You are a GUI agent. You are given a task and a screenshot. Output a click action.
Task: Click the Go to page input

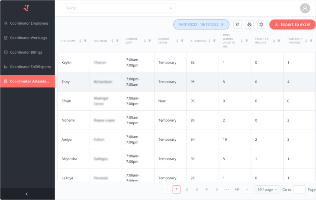tap(299, 189)
